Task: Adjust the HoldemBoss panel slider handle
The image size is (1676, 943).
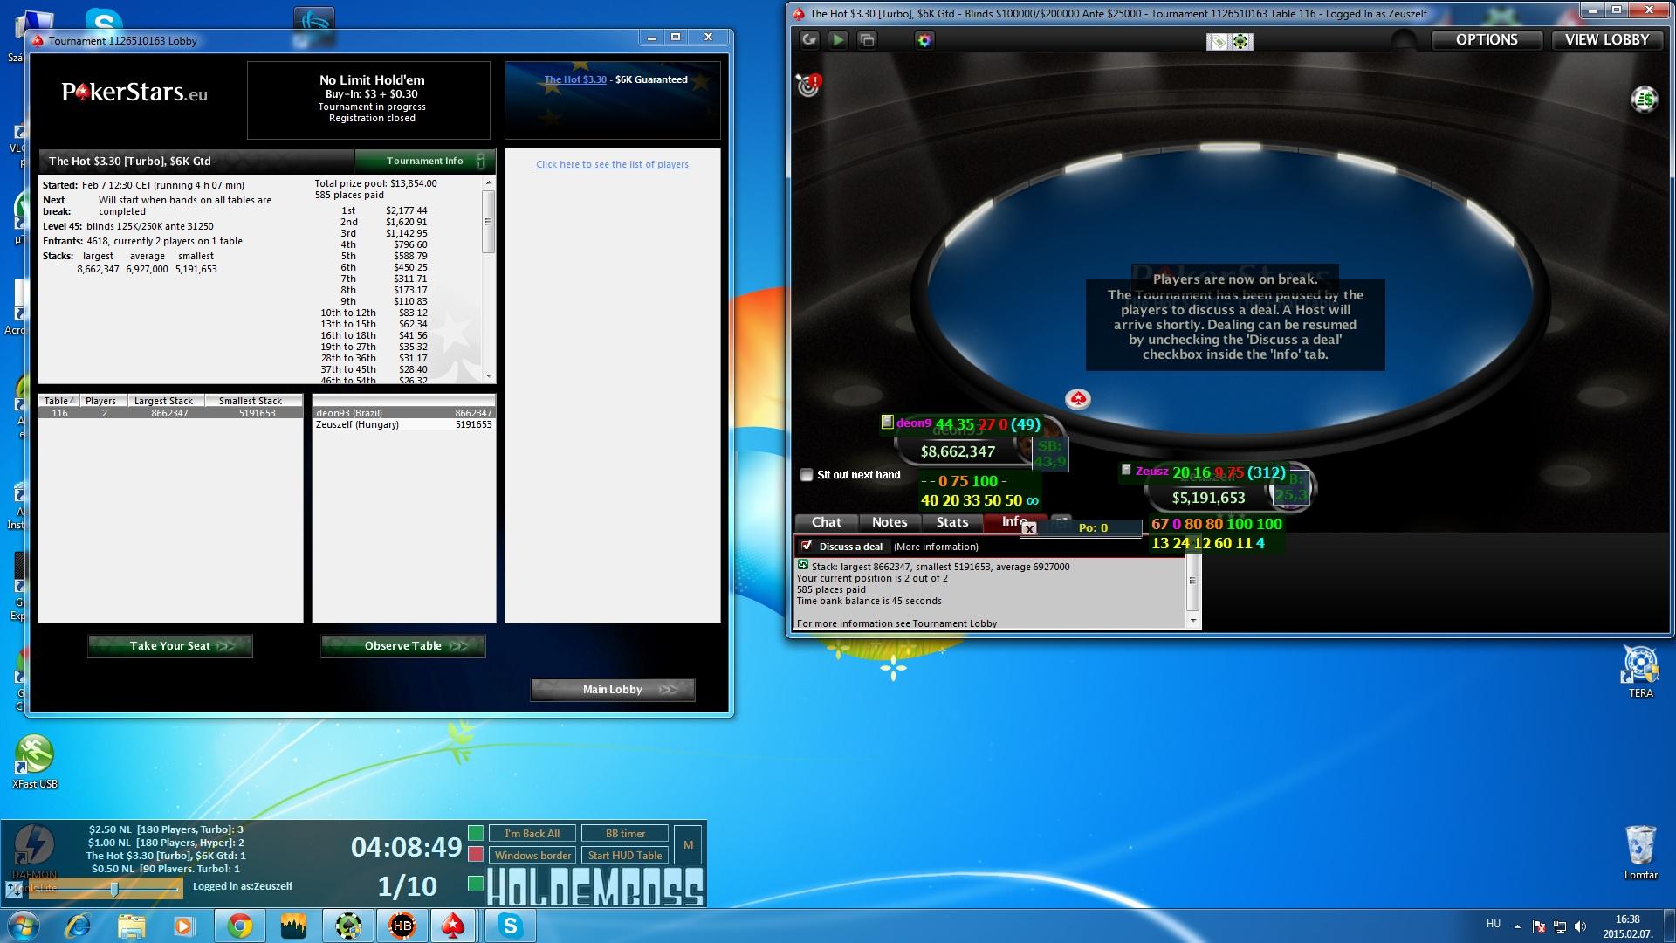Action: click(x=114, y=889)
